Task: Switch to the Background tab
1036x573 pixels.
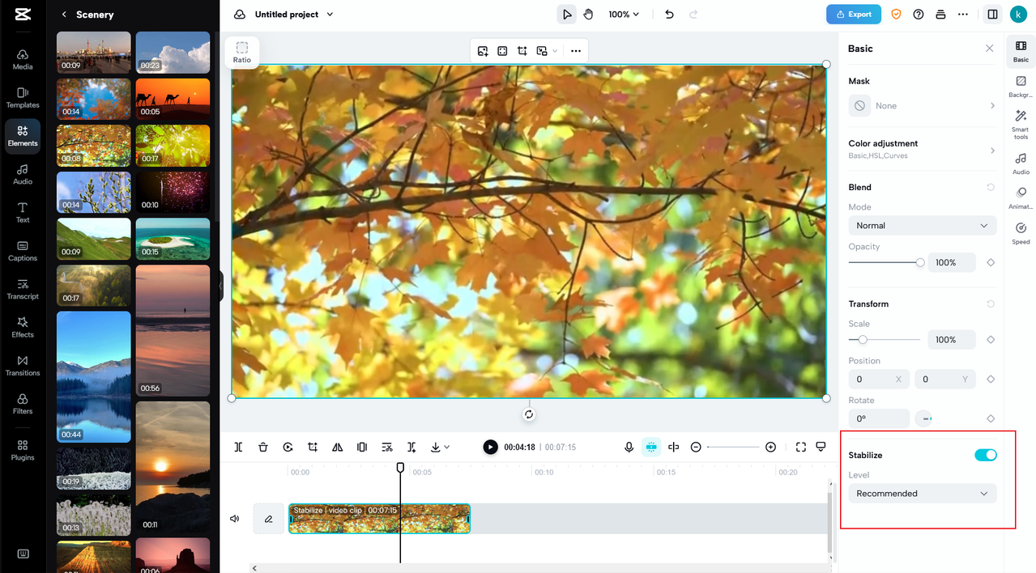Action: click(x=1021, y=86)
